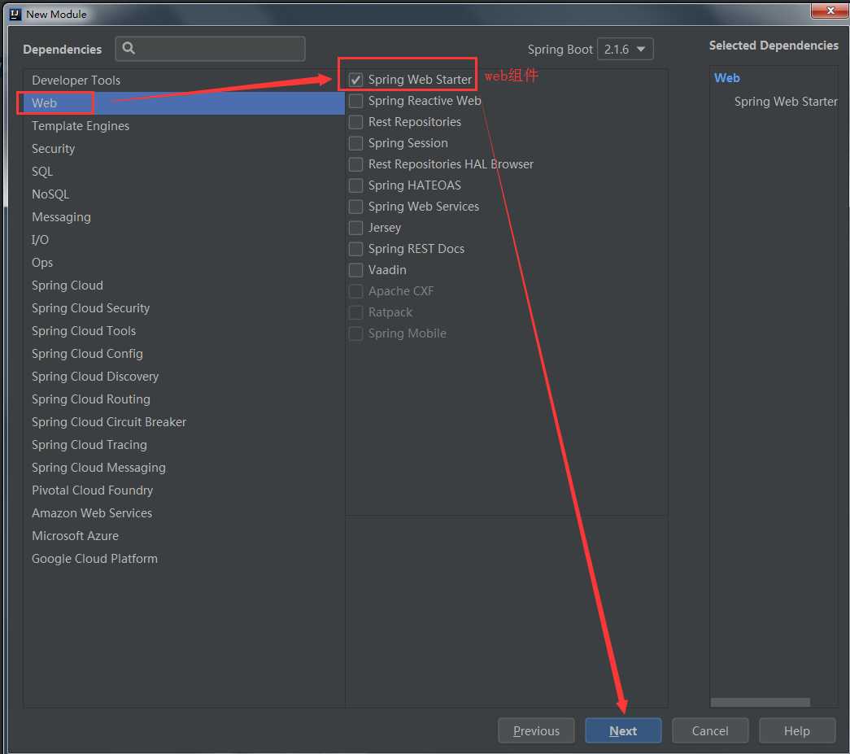Click the disabled Apache CXF checkbox
Viewport: 850px width, 754px height.
[x=355, y=291]
